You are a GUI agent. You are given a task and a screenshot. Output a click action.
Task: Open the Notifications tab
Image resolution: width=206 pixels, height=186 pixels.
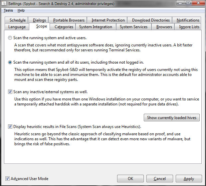(187, 20)
